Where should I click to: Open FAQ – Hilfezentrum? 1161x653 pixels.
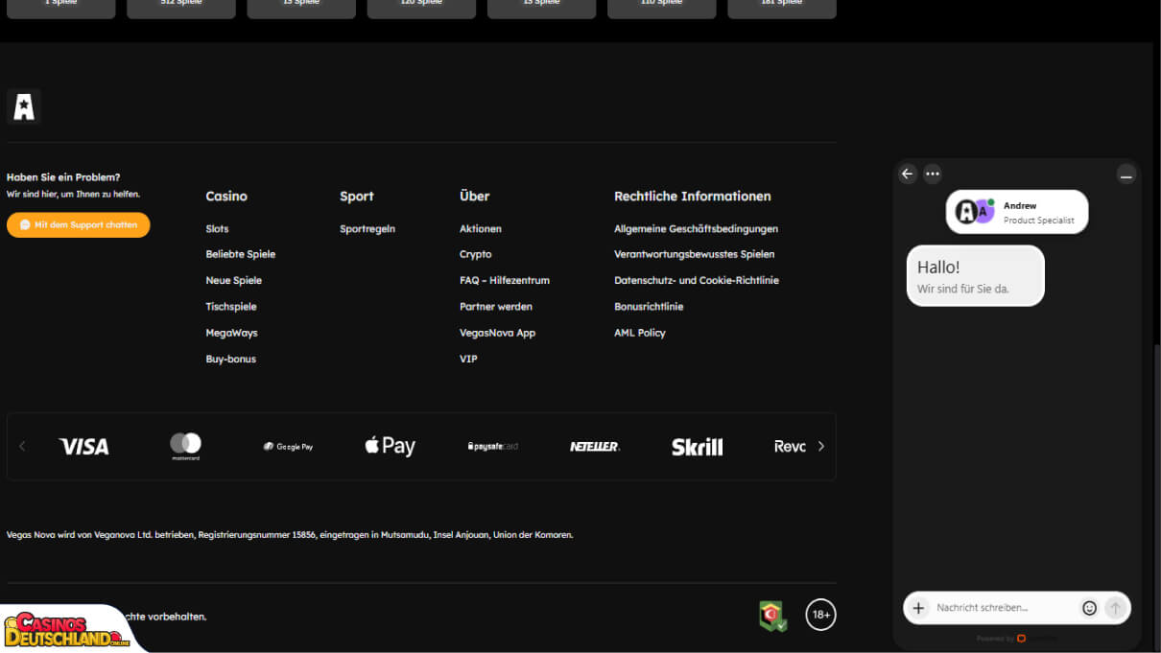(505, 281)
